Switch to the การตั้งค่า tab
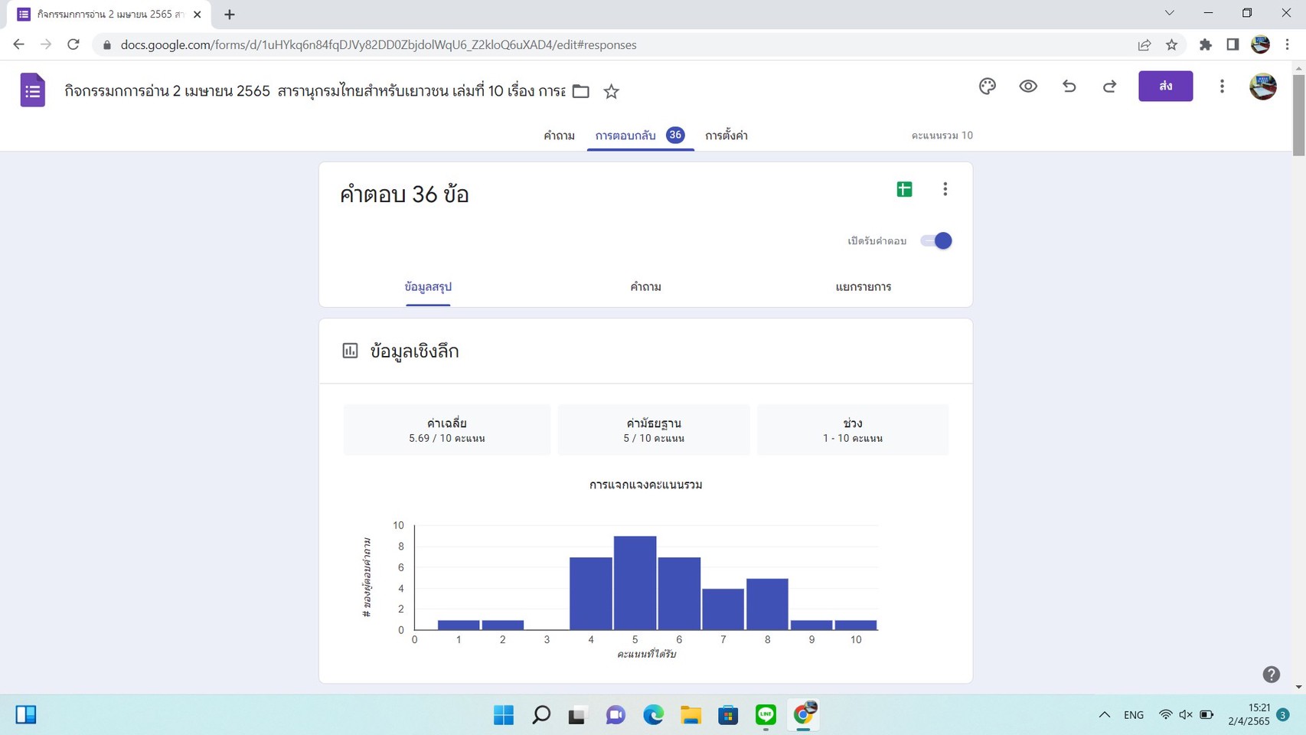Image resolution: width=1306 pixels, height=735 pixels. 726,136
